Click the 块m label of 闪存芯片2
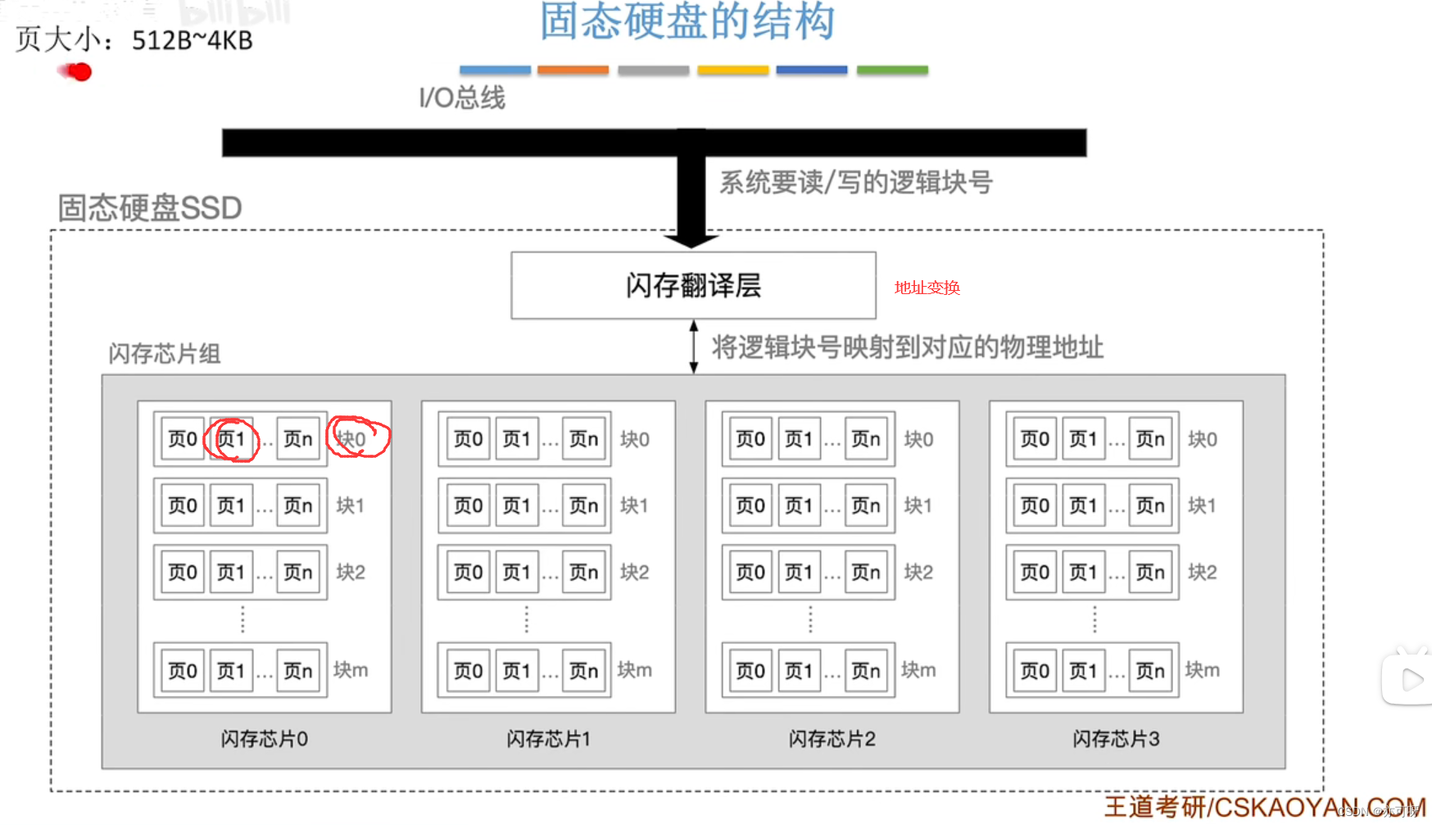Screen dimensions: 1432x825 point(919,670)
